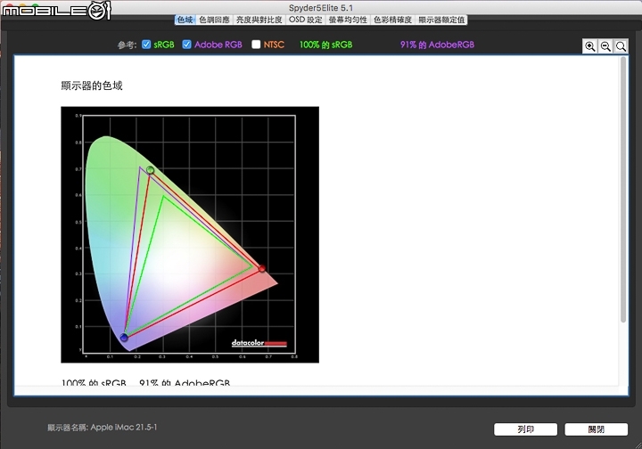Switch to the OSD 設定 tab
The width and height of the screenshot is (642, 449).
306,20
